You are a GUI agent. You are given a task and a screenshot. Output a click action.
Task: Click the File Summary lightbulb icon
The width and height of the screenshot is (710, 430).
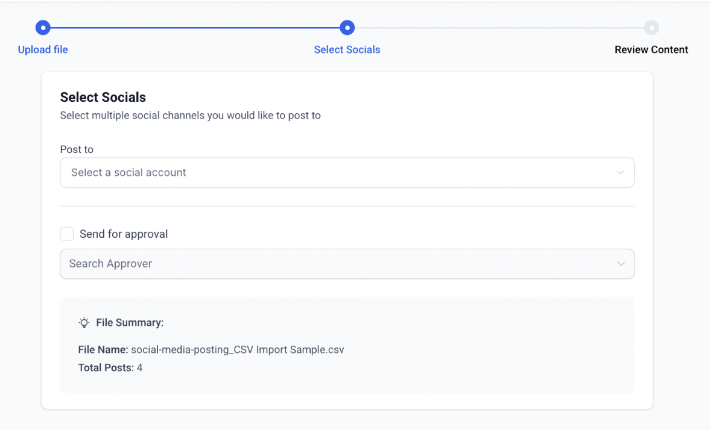pos(84,322)
